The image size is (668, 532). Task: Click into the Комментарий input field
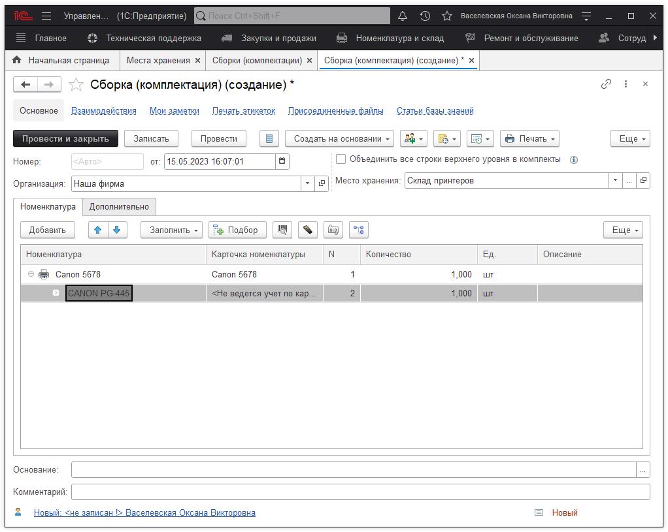pos(360,492)
